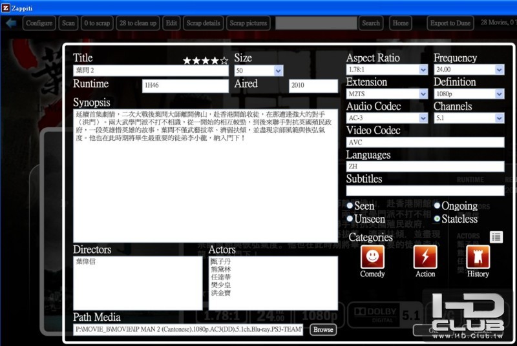This screenshot has width=517, height=346.
Task: Expand the Audio Codec dropdown
Action: tap(423, 118)
